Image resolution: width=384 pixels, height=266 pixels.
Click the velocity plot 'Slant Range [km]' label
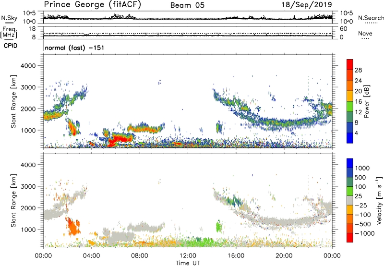pyautogui.click(x=13, y=201)
